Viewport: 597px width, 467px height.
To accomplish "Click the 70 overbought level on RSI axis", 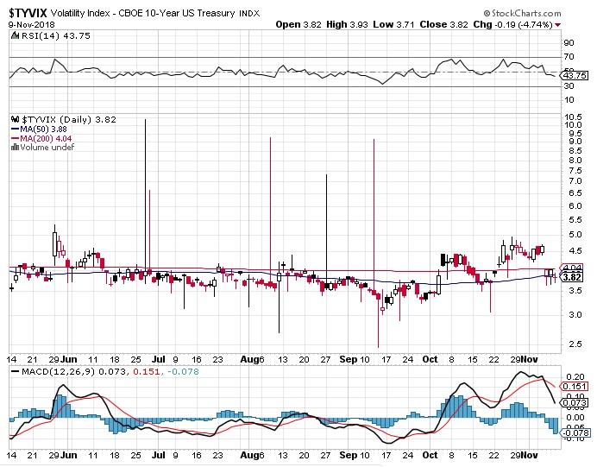I will (x=569, y=57).
